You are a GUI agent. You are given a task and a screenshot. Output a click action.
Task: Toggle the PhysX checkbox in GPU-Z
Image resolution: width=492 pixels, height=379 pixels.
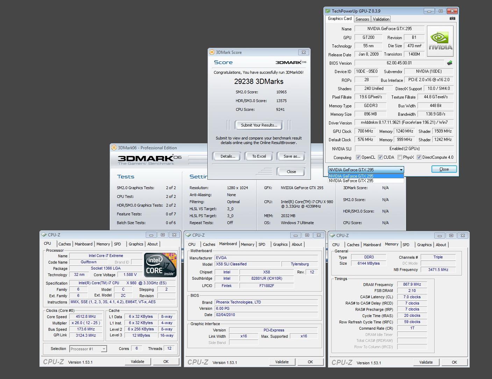(400, 157)
